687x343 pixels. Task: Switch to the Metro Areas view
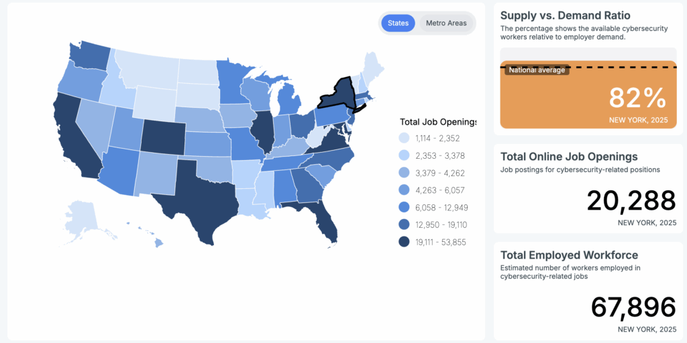446,23
